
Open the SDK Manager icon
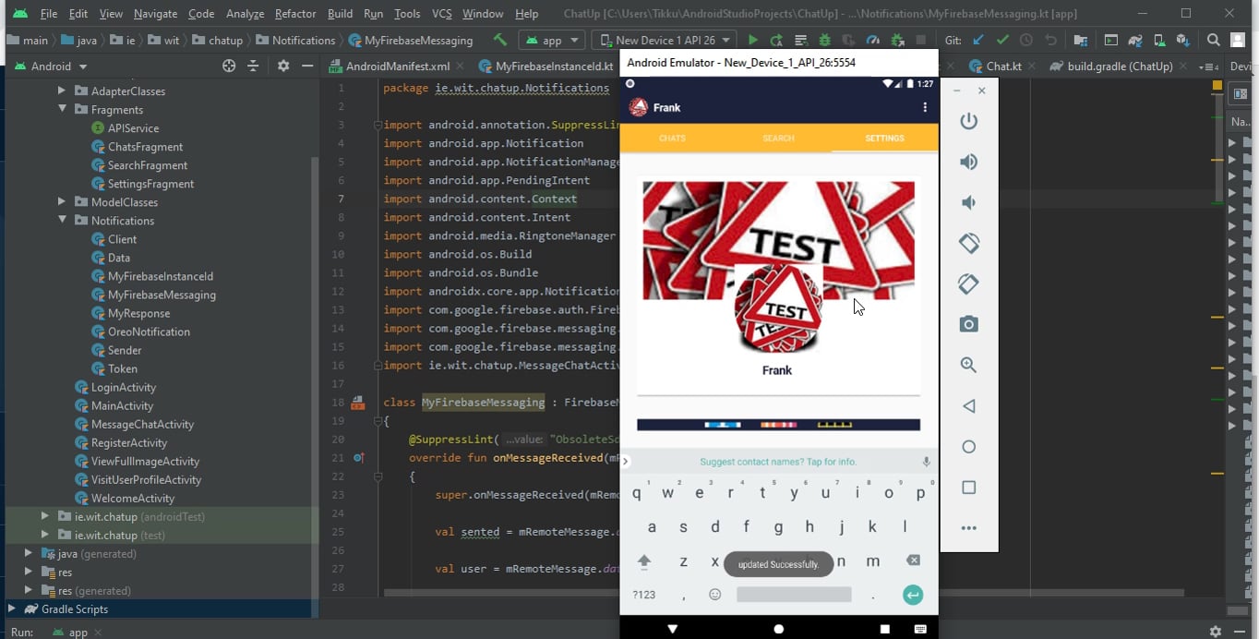[1182, 40]
